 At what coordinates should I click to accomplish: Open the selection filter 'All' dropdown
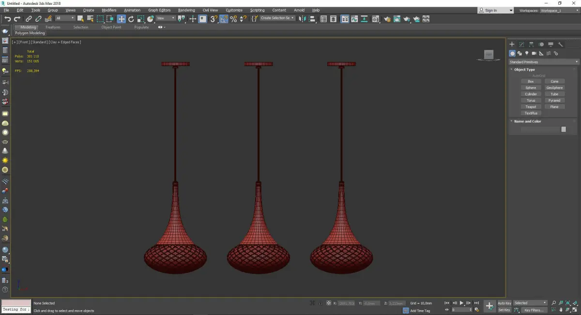(x=65, y=18)
